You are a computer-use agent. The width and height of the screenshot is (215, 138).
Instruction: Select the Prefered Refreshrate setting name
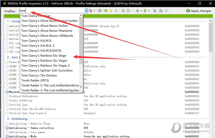click(23, 96)
